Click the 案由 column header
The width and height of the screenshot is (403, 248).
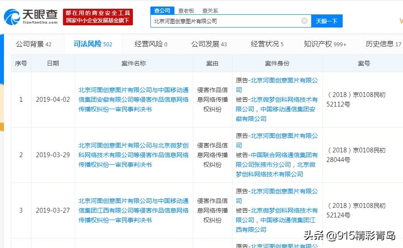pos(212,63)
